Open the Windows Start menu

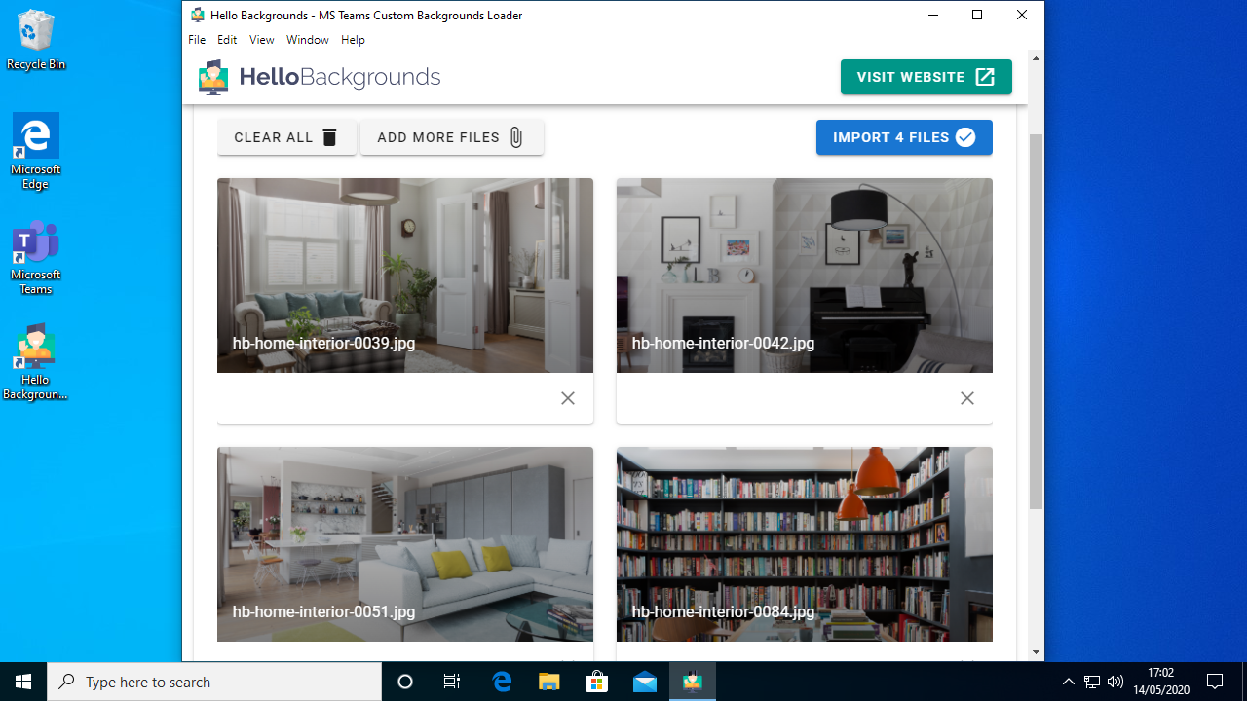tap(23, 682)
